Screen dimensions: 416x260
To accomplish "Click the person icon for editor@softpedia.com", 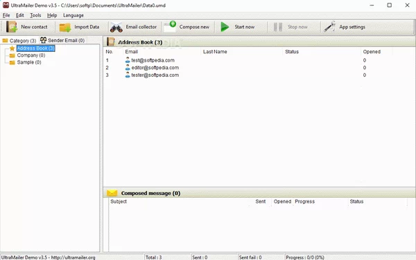I will pyautogui.click(x=128, y=68).
